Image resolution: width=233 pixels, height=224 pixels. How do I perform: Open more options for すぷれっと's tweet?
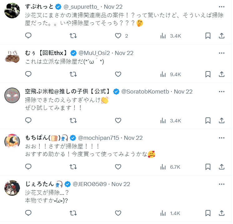point(222,7)
